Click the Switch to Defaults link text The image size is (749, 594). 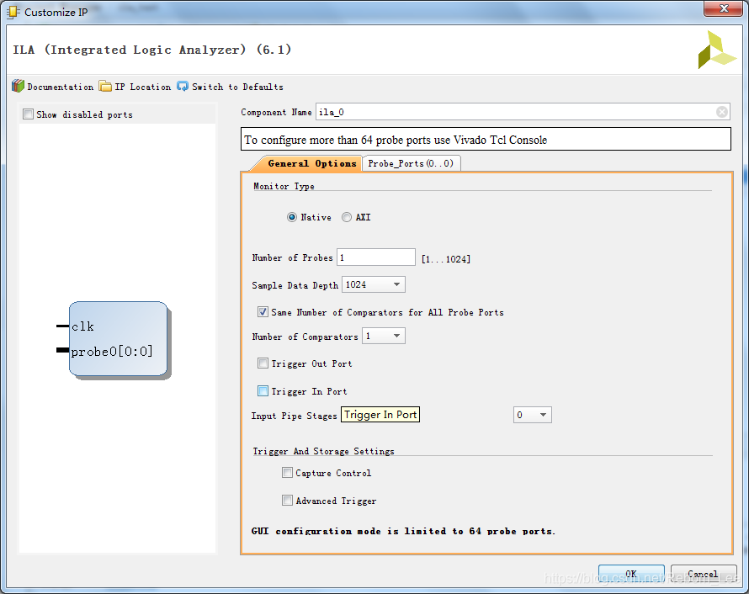click(237, 87)
